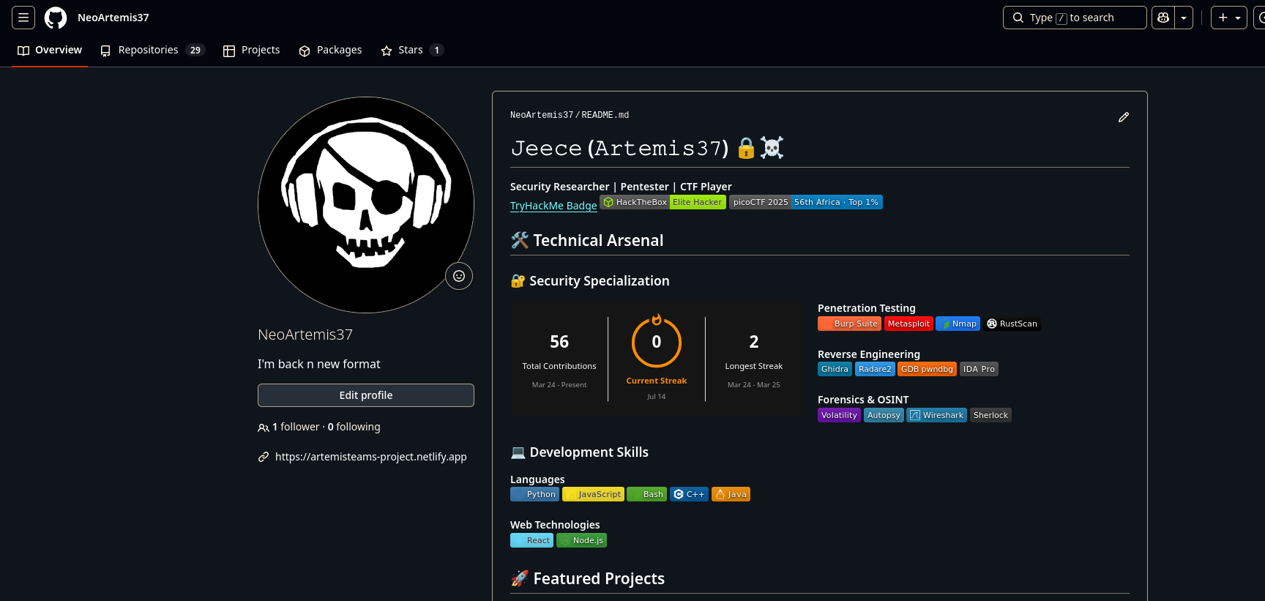Click the Security Researcher tagline text
Viewport: 1265px width, 601px height.
pyautogui.click(x=621, y=187)
